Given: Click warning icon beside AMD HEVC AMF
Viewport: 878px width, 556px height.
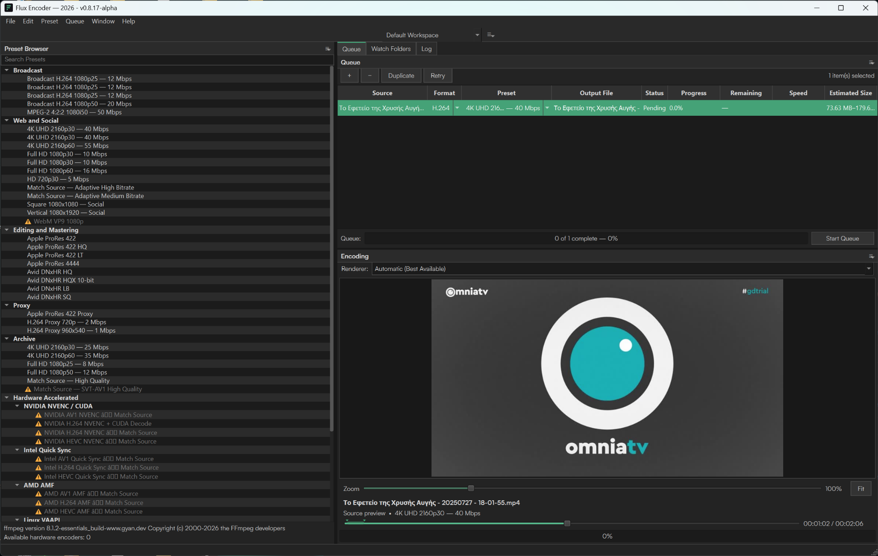Looking at the screenshot, I should (x=39, y=511).
